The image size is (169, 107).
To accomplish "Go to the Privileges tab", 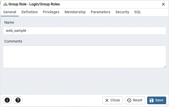I will [51, 12].
